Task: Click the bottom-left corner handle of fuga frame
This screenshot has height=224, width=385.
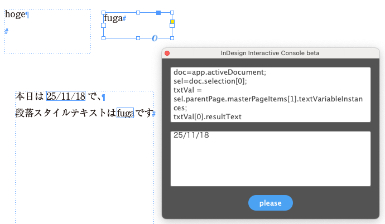Action: [x=103, y=38]
